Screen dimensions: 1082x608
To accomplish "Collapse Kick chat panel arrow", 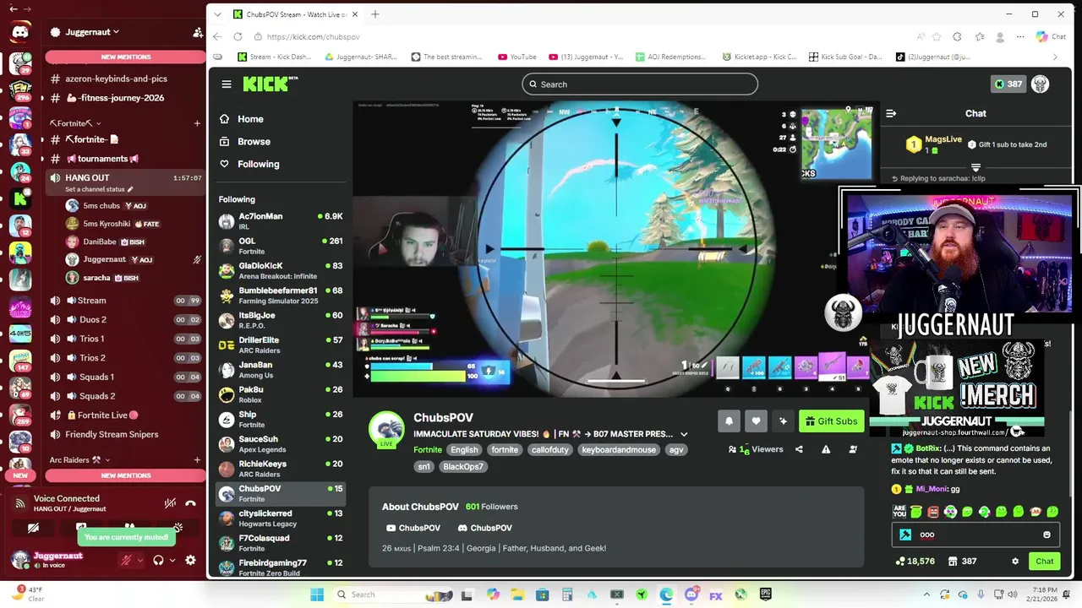I will [891, 113].
